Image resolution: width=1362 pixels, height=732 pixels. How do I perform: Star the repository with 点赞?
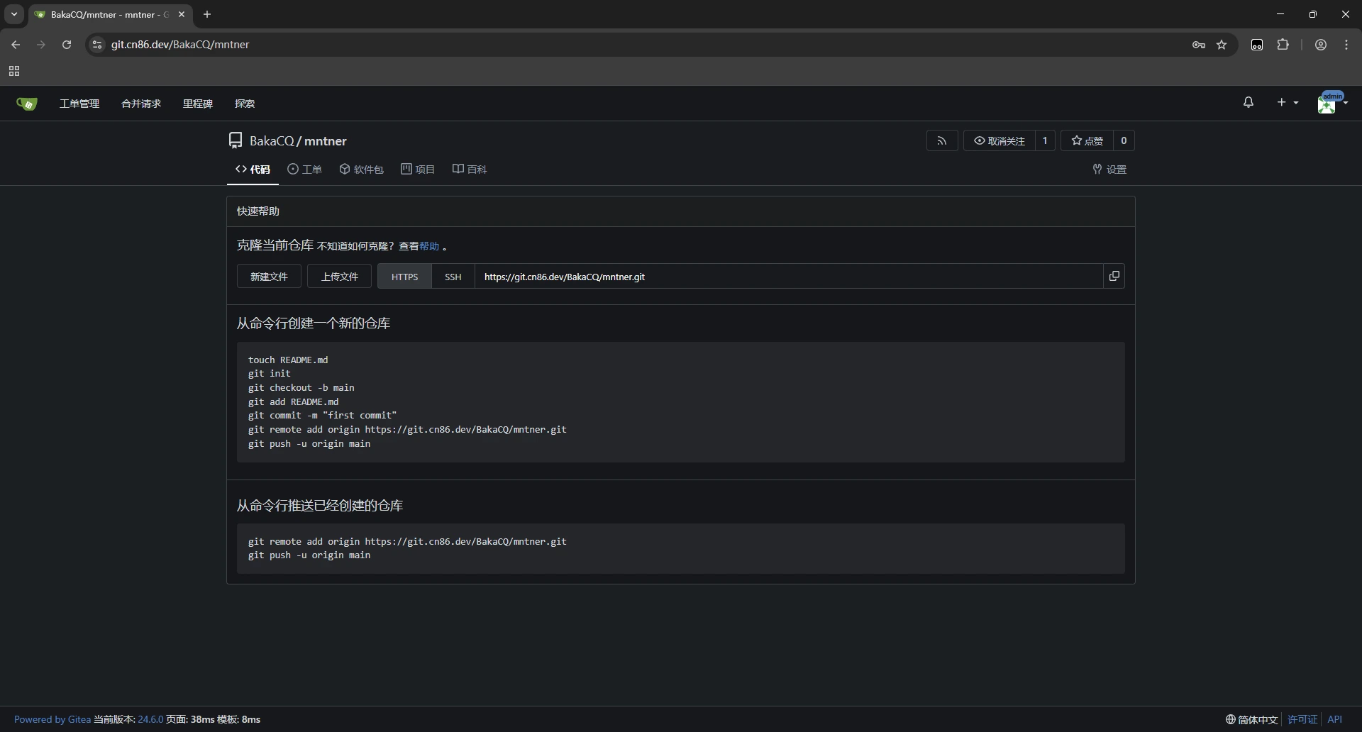click(1087, 140)
